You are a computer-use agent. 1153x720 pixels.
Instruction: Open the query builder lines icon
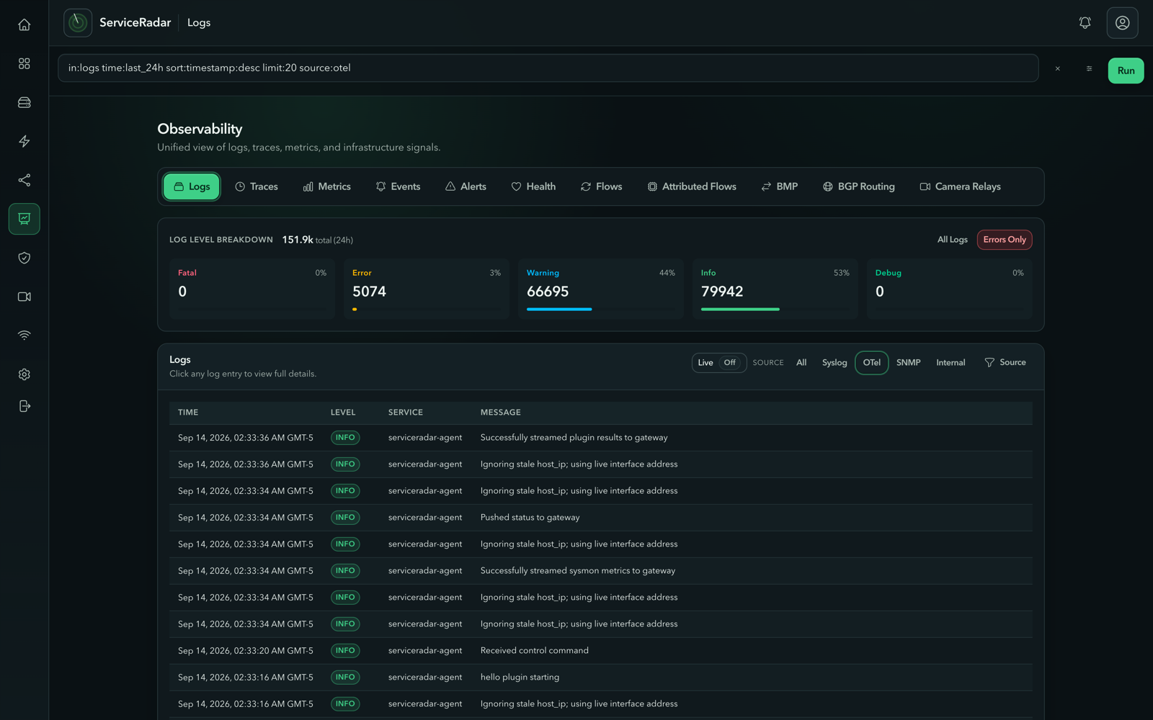tap(1089, 69)
